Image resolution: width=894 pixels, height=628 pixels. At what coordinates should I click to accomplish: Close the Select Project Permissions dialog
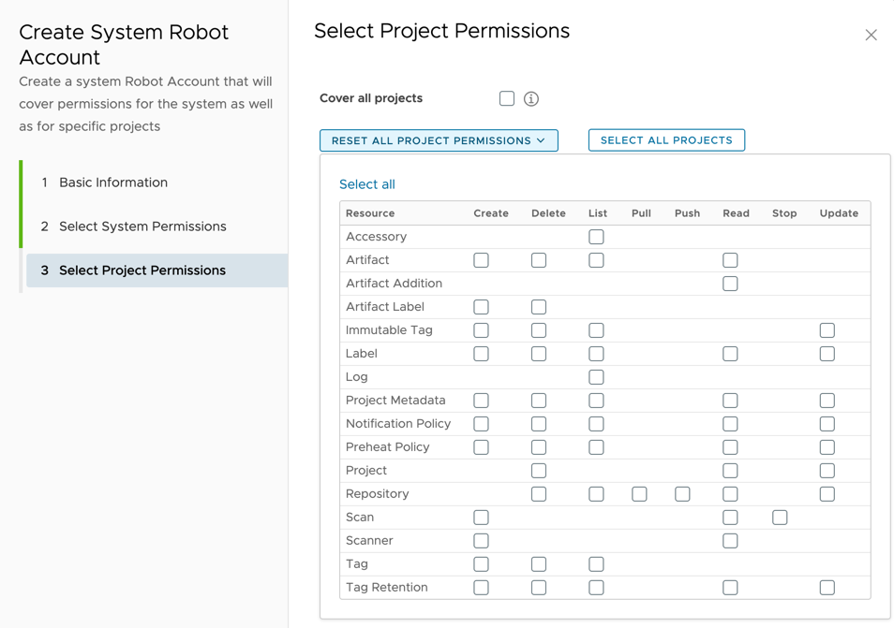tap(871, 35)
